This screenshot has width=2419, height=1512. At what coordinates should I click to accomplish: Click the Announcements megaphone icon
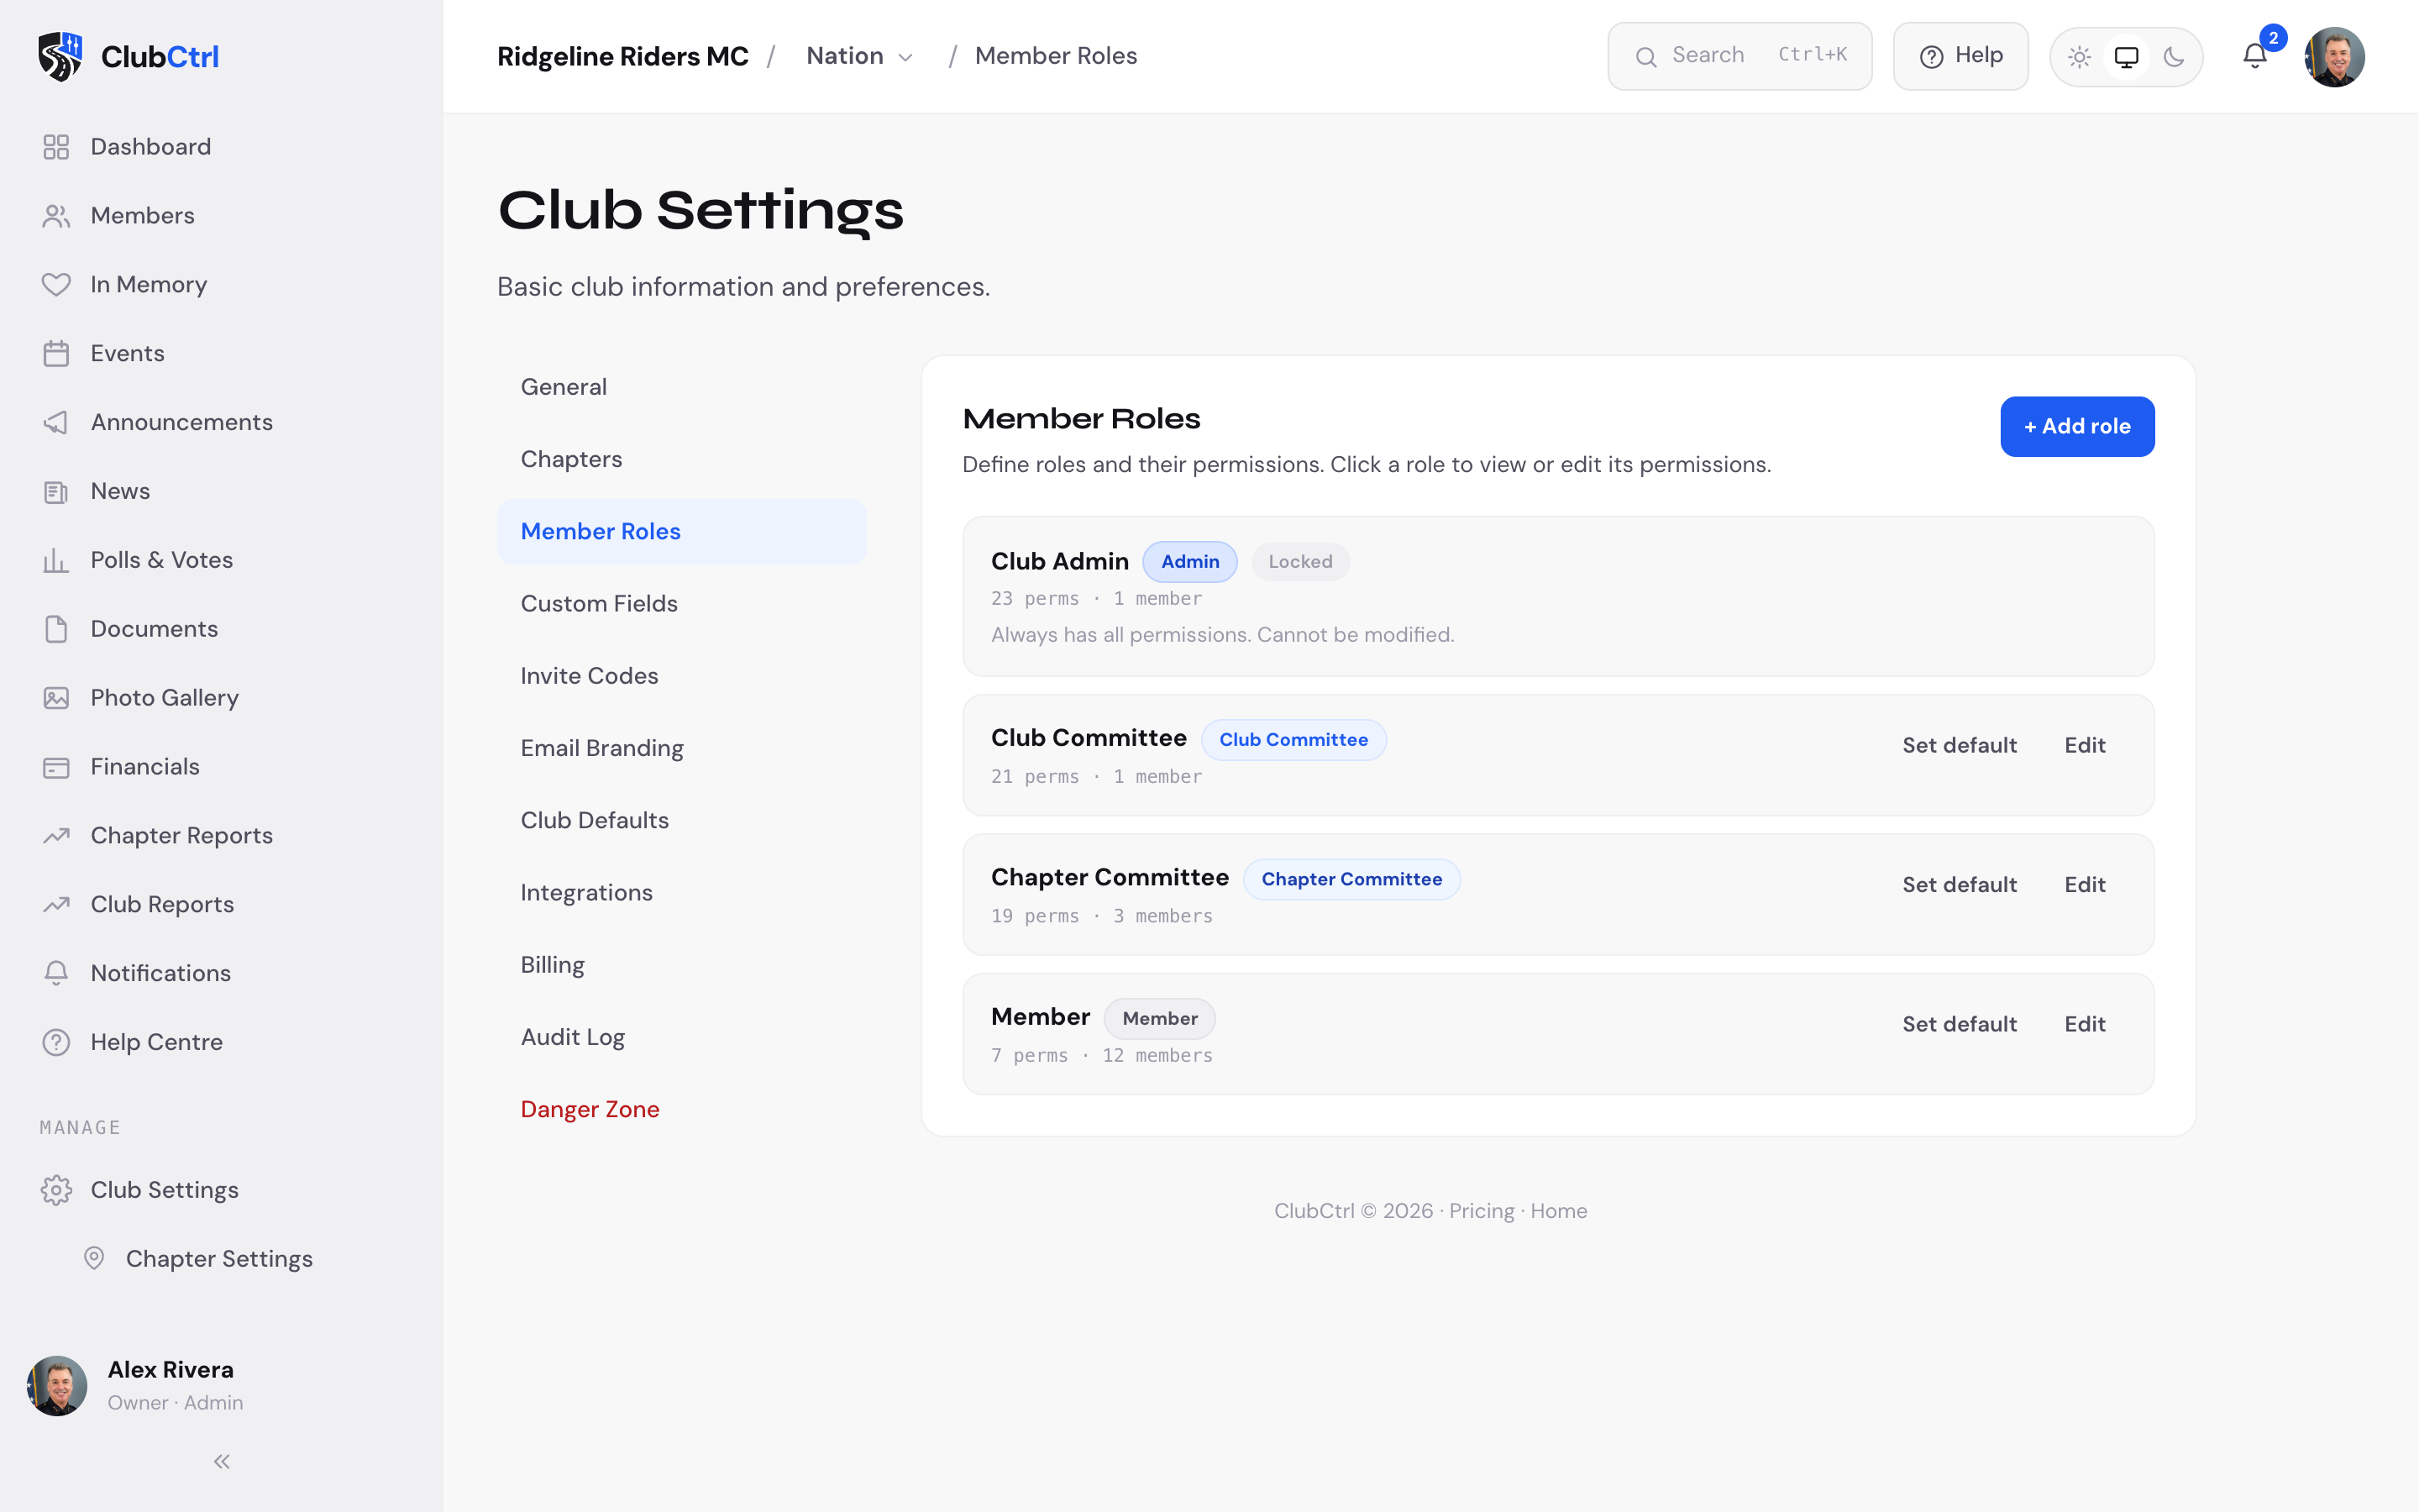(x=56, y=423)
